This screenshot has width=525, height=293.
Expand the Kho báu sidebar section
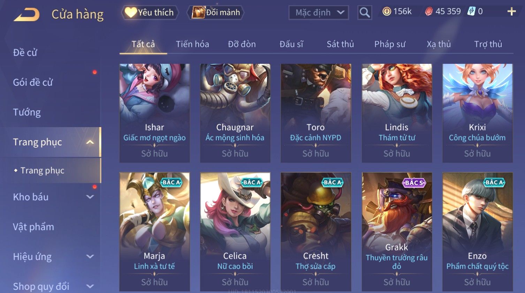coord(90,197)
